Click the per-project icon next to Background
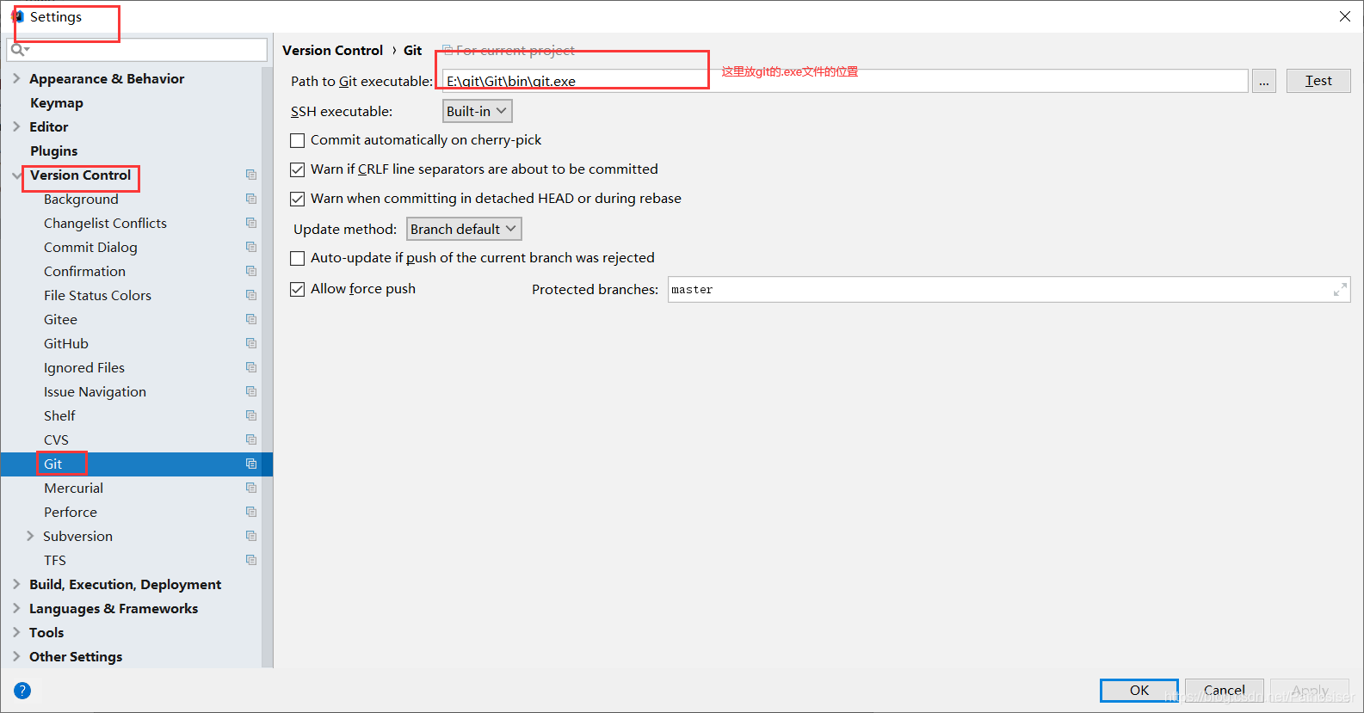 (251, 199)
